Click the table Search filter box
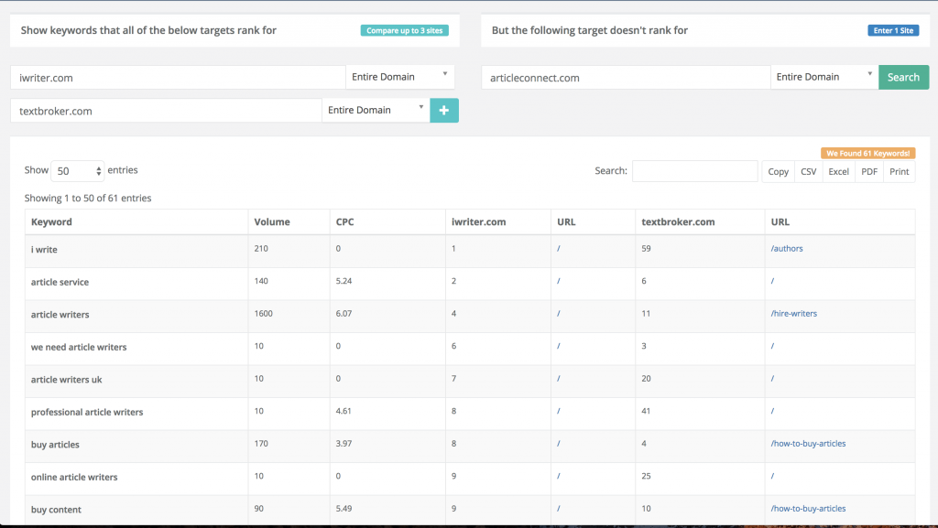The height and width of the screenshot is (528, 938). coord(695,171)
